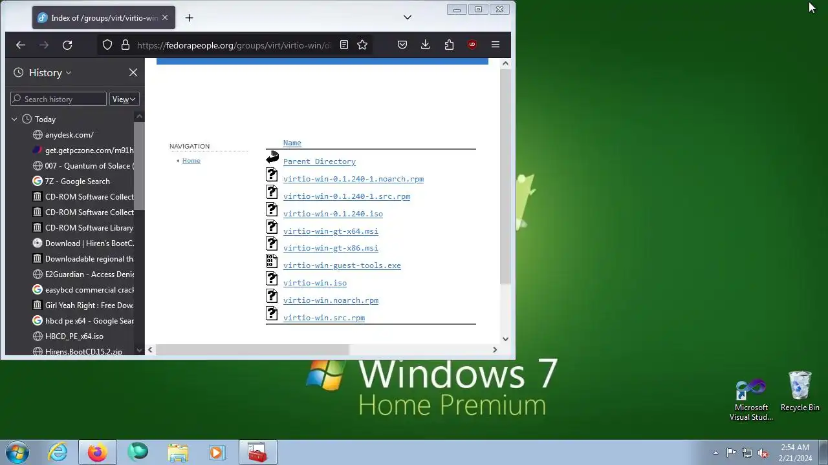Screen dimensions: 828x465
Task: Open the Windows Start menu orb
Action: [x=17, y=452]
